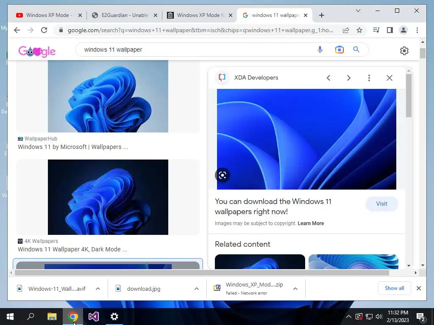Image resolution: width=434 pixels, height=325 pixels.
Task: Click the forward navigation arrow
Action: point(31,30)
